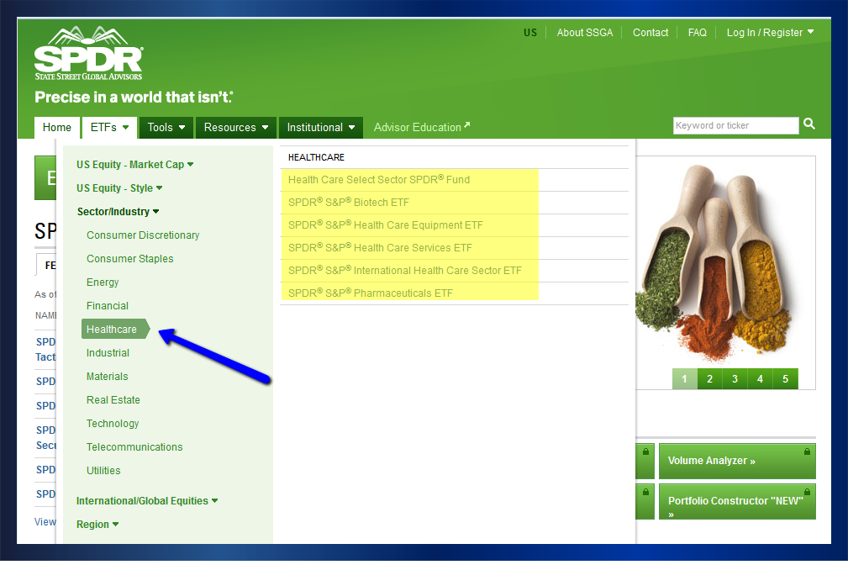This screenshot has height=586, width=848.
Task: Open SPDR S&P Biotech ETF link
Action: (348, 203)
